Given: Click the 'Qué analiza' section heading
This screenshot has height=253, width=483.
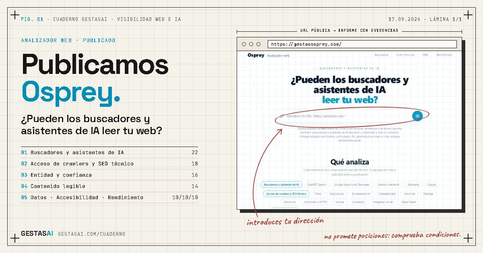Looking at the screenshot, I should click(349, 162).
